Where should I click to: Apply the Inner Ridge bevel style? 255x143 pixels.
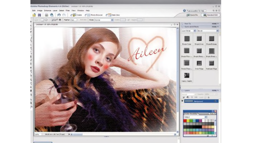tap(199, 65)
